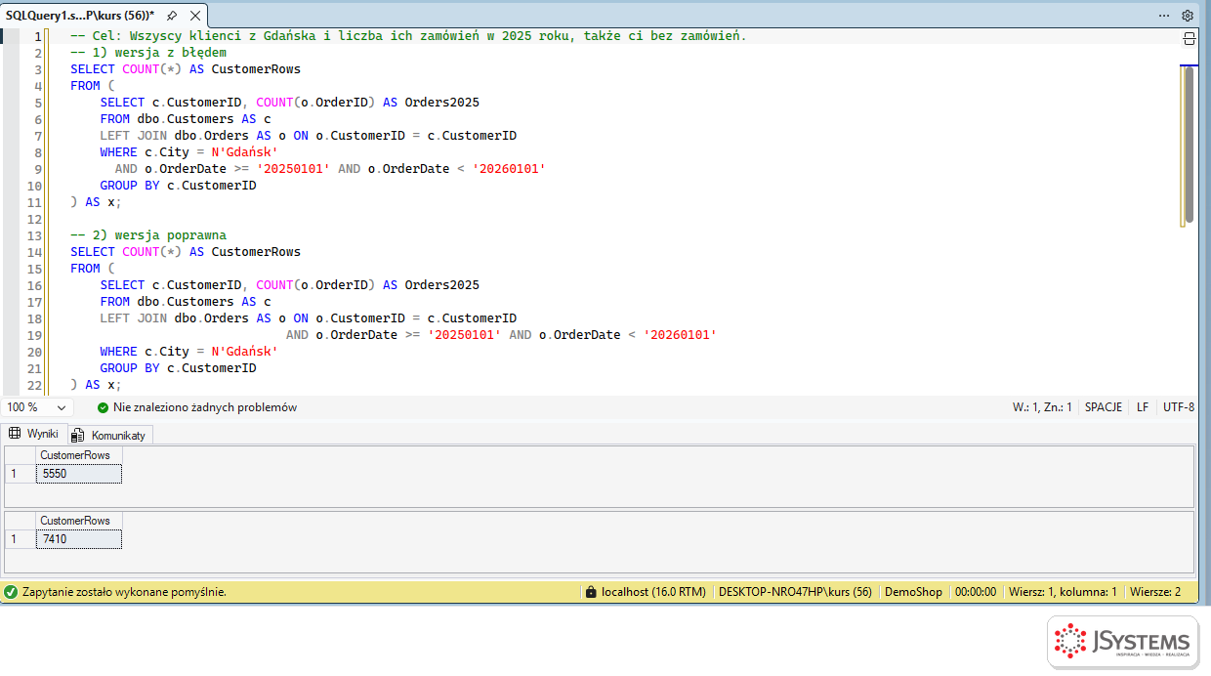Switch to the Komunikaty messages tab
The height and width of the screenshot is (676, 1211).
pyautogui.click(x=109, y=435)
